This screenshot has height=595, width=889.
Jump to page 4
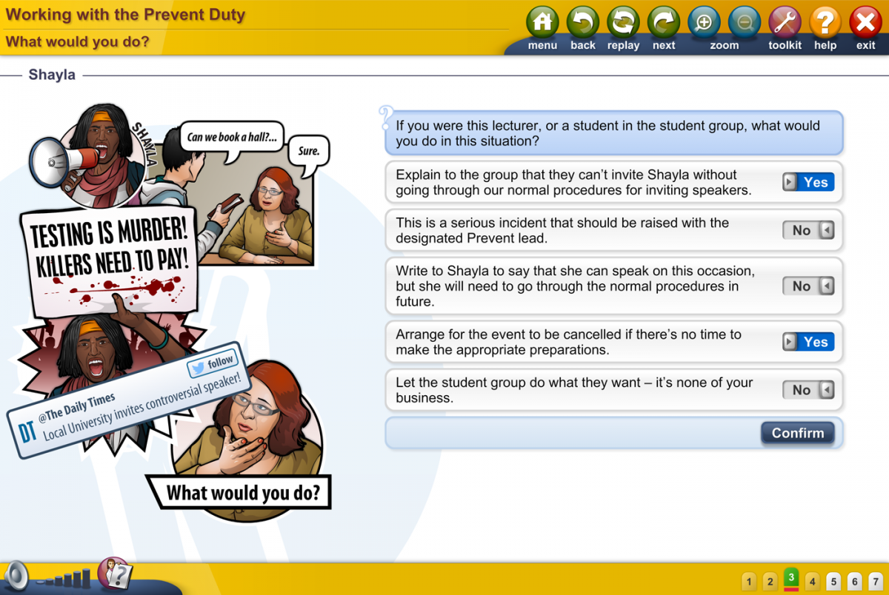tap(813, 582)
